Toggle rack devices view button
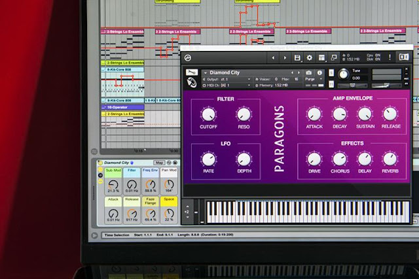The image size is (419, 279). point(100,182)
